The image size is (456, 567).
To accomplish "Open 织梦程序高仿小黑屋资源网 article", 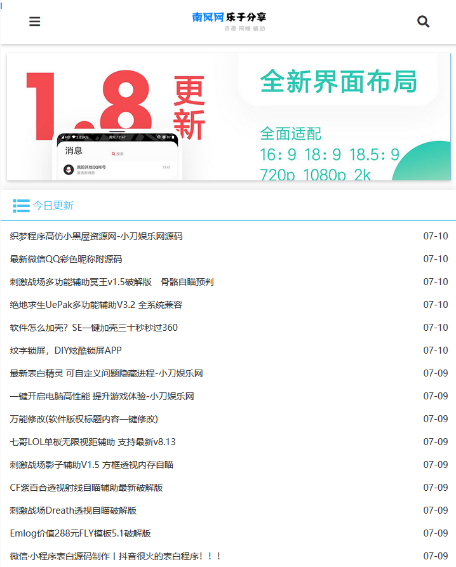I will click(x=96, y=236).
